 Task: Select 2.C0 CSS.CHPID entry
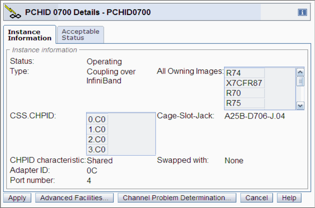pyautogui.click(x=97, y=140)
